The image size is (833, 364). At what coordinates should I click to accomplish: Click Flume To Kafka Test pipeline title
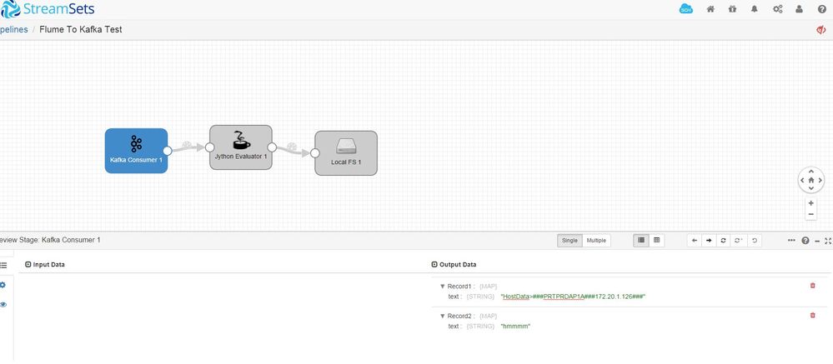click(81, 30)
